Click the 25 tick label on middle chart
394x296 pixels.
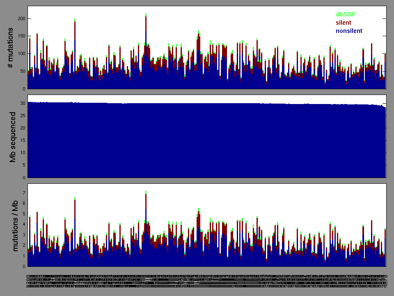[23, 116]
